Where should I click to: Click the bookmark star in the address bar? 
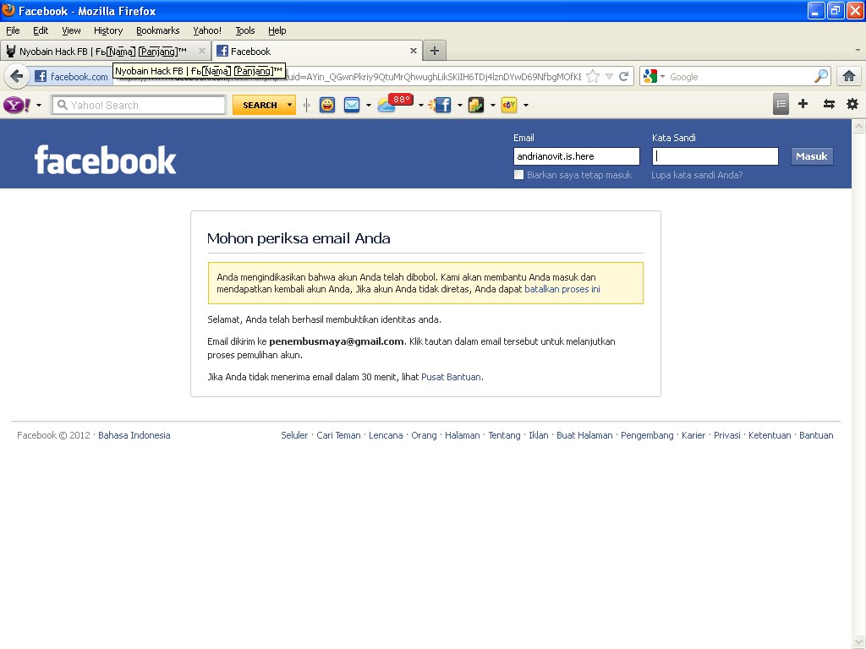593,76
